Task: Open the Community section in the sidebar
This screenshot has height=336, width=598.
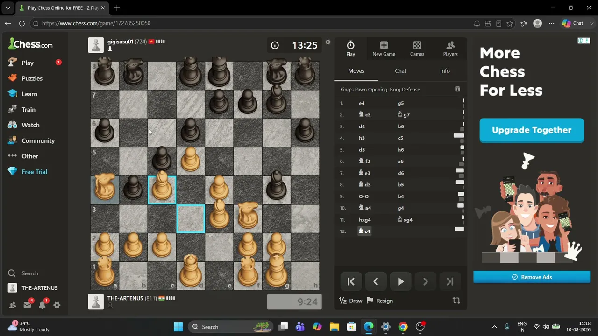Action: pyautogui.click(x=31, y=140)
